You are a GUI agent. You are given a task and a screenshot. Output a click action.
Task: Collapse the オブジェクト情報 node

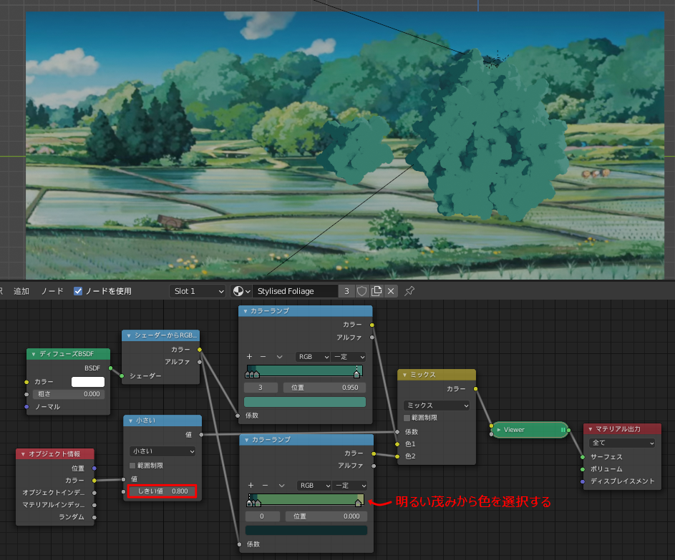click(x=23, y=454)
